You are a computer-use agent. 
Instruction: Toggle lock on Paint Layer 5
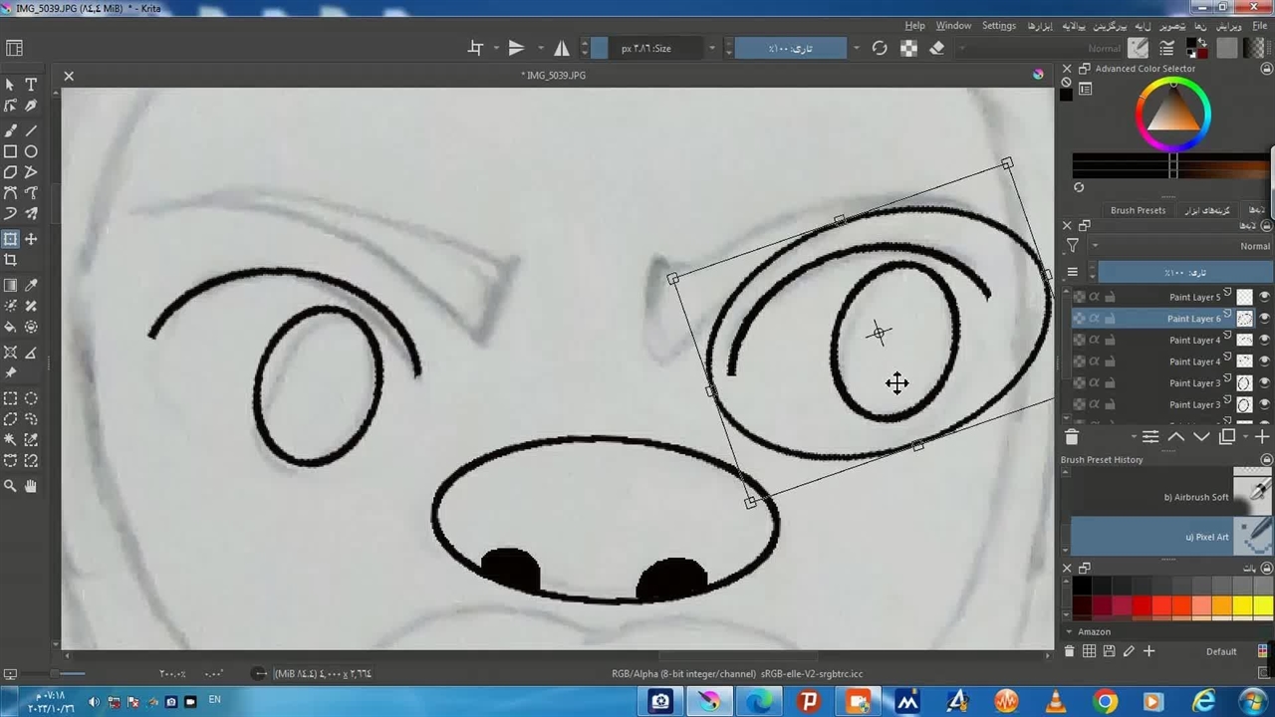click(1110, 297)
